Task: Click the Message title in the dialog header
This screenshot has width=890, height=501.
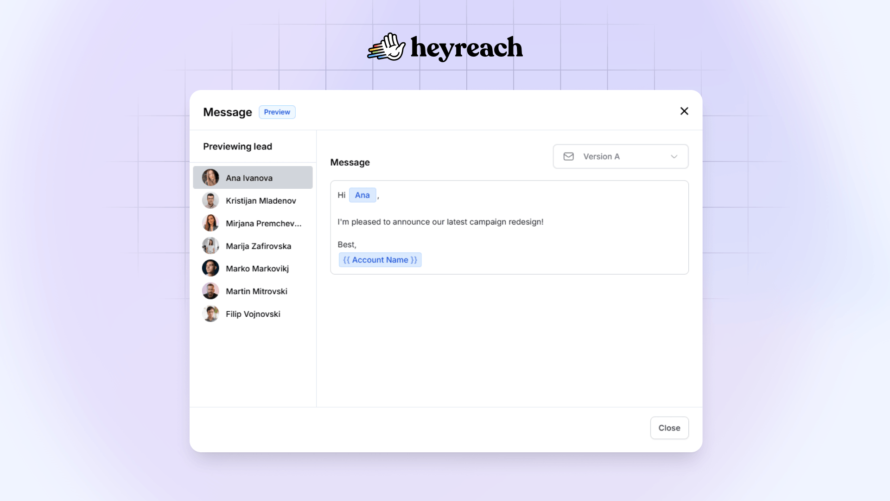Action: (228, 112)
